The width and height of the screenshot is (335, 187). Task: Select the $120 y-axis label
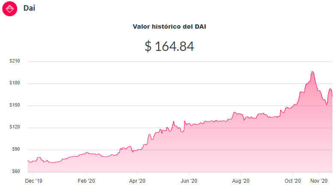pyautogui.click(x=15, y=127)
